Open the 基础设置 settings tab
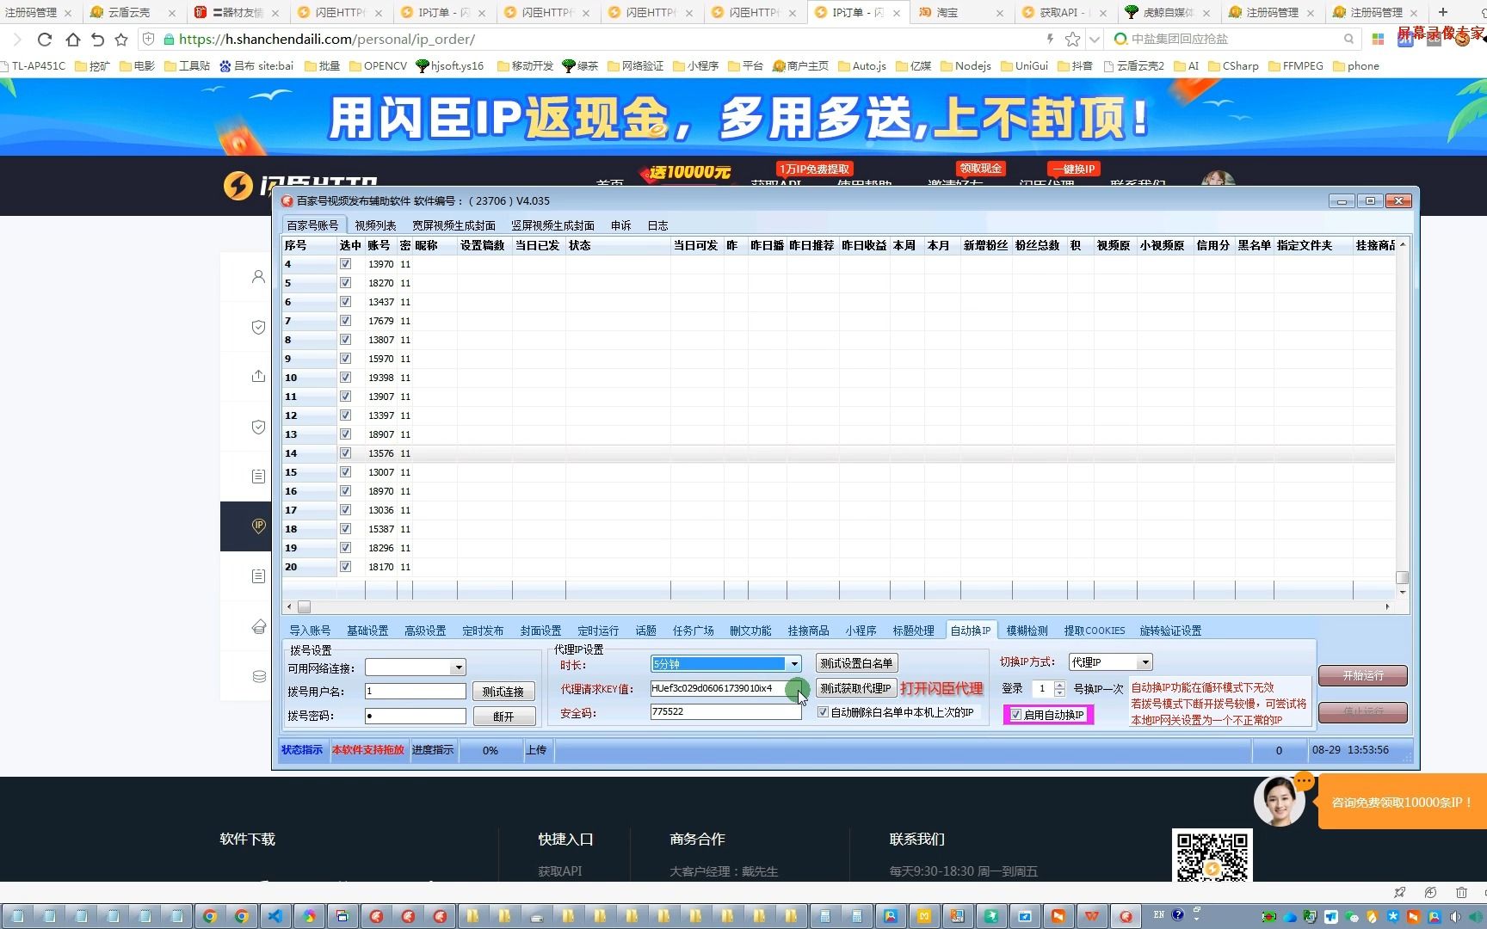 point(367,631)
